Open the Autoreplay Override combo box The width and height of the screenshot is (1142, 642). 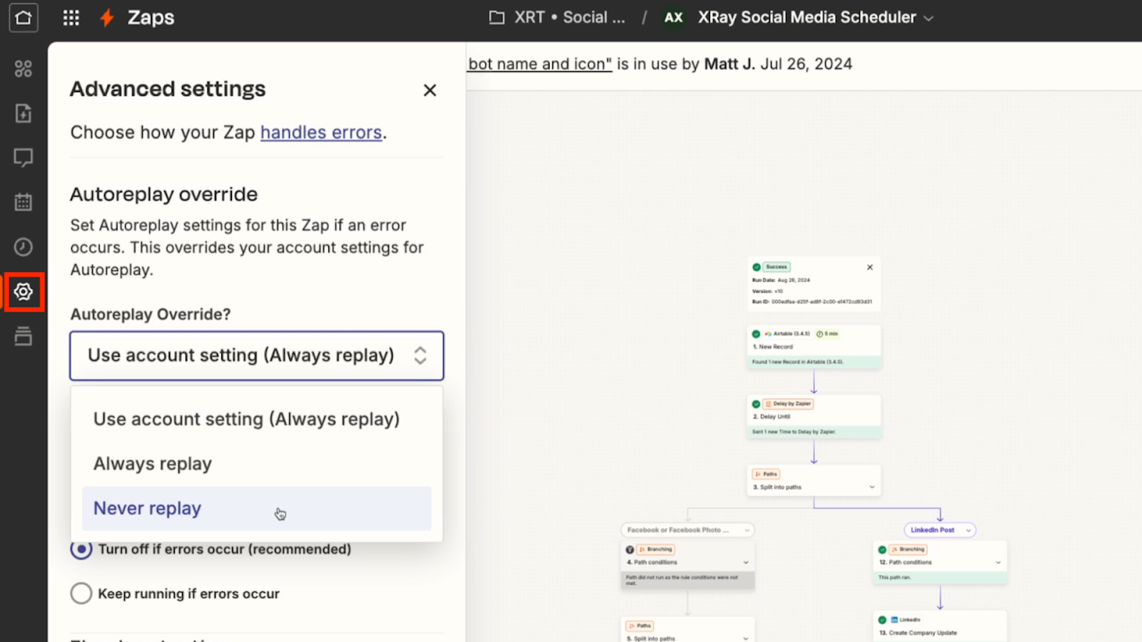[x=257, y=355]
